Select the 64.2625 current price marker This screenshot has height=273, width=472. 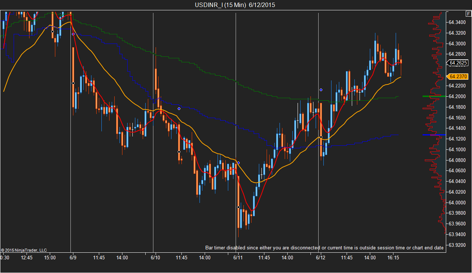[458, 63]
